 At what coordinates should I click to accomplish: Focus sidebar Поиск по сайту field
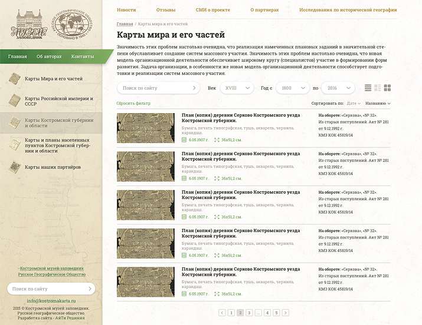pos(51,288)
